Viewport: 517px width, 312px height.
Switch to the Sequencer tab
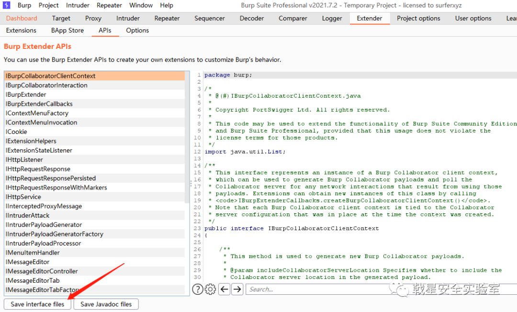click(209, 19)
